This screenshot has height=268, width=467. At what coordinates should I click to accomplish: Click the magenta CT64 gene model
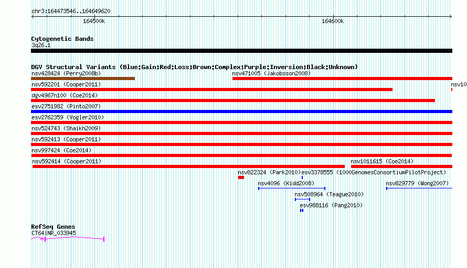[68, 239]
